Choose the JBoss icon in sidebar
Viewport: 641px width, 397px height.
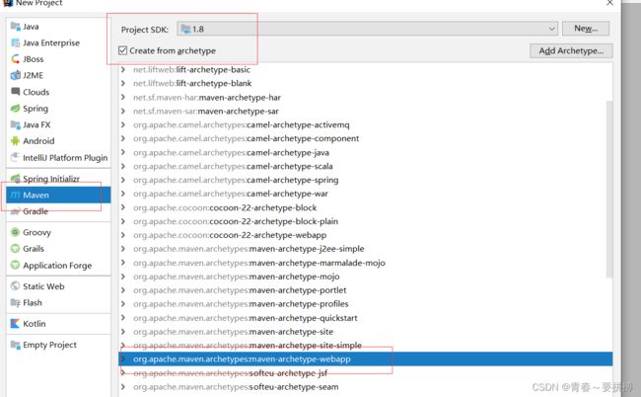(x=16, y=59)
